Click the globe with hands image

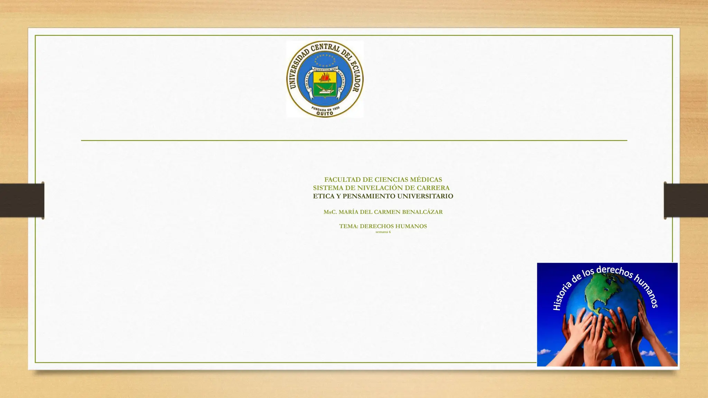(607, 314)
